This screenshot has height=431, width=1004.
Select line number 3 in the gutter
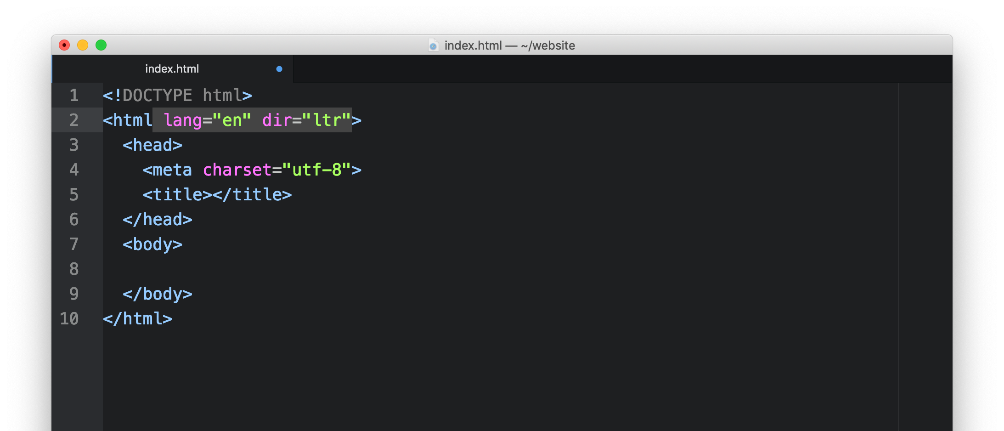74,145
